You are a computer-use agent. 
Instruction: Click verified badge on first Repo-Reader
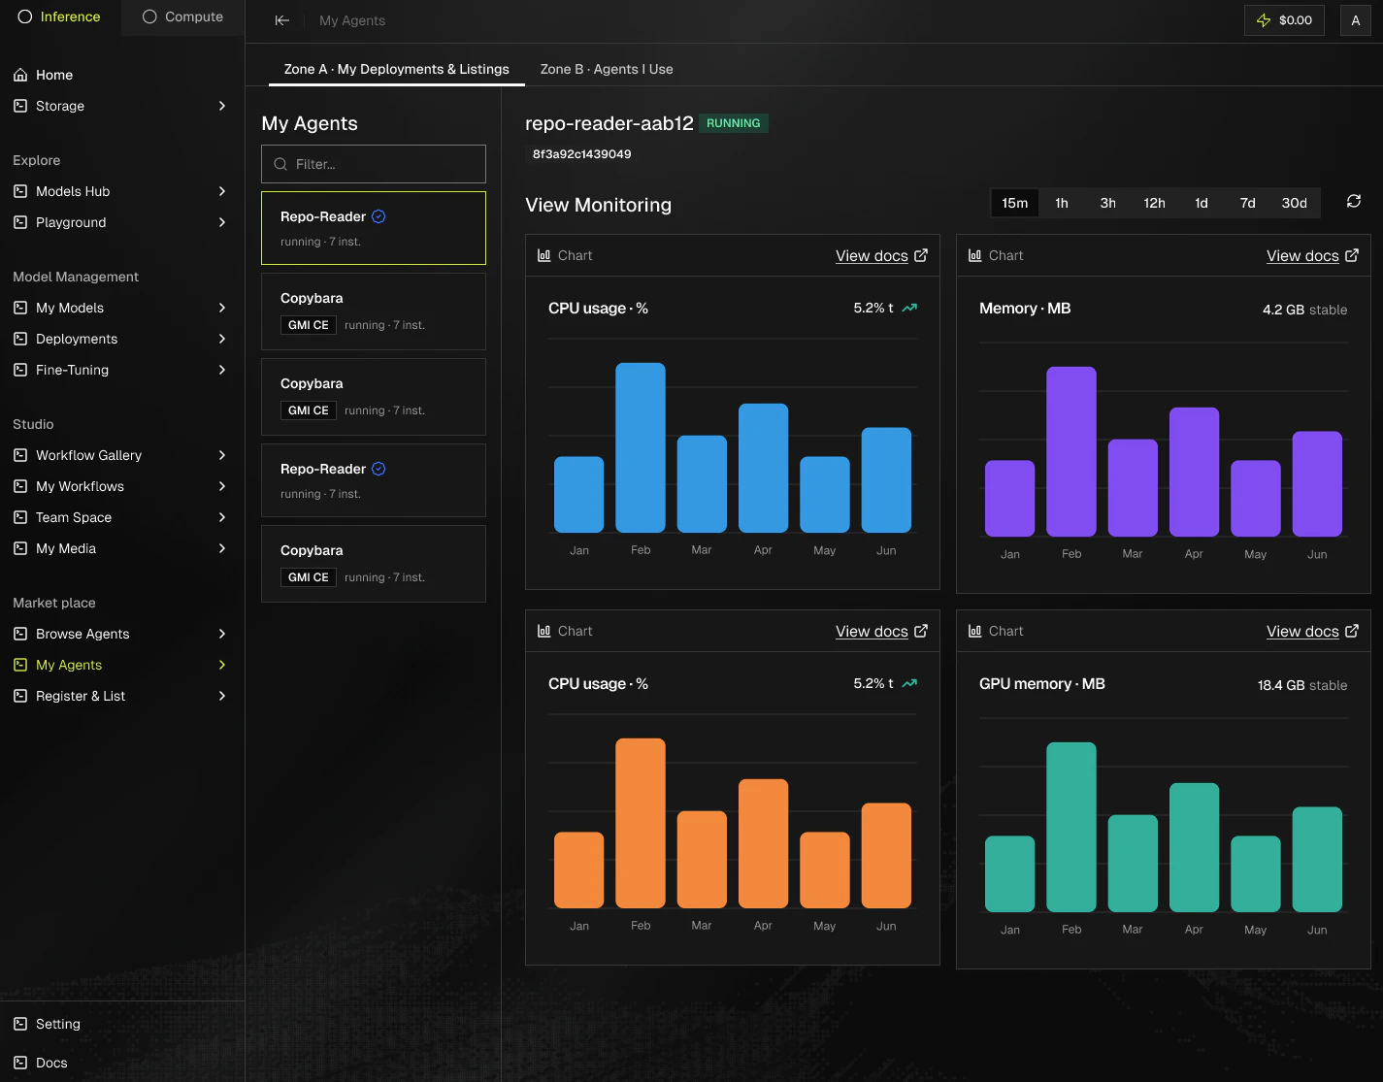379,216
